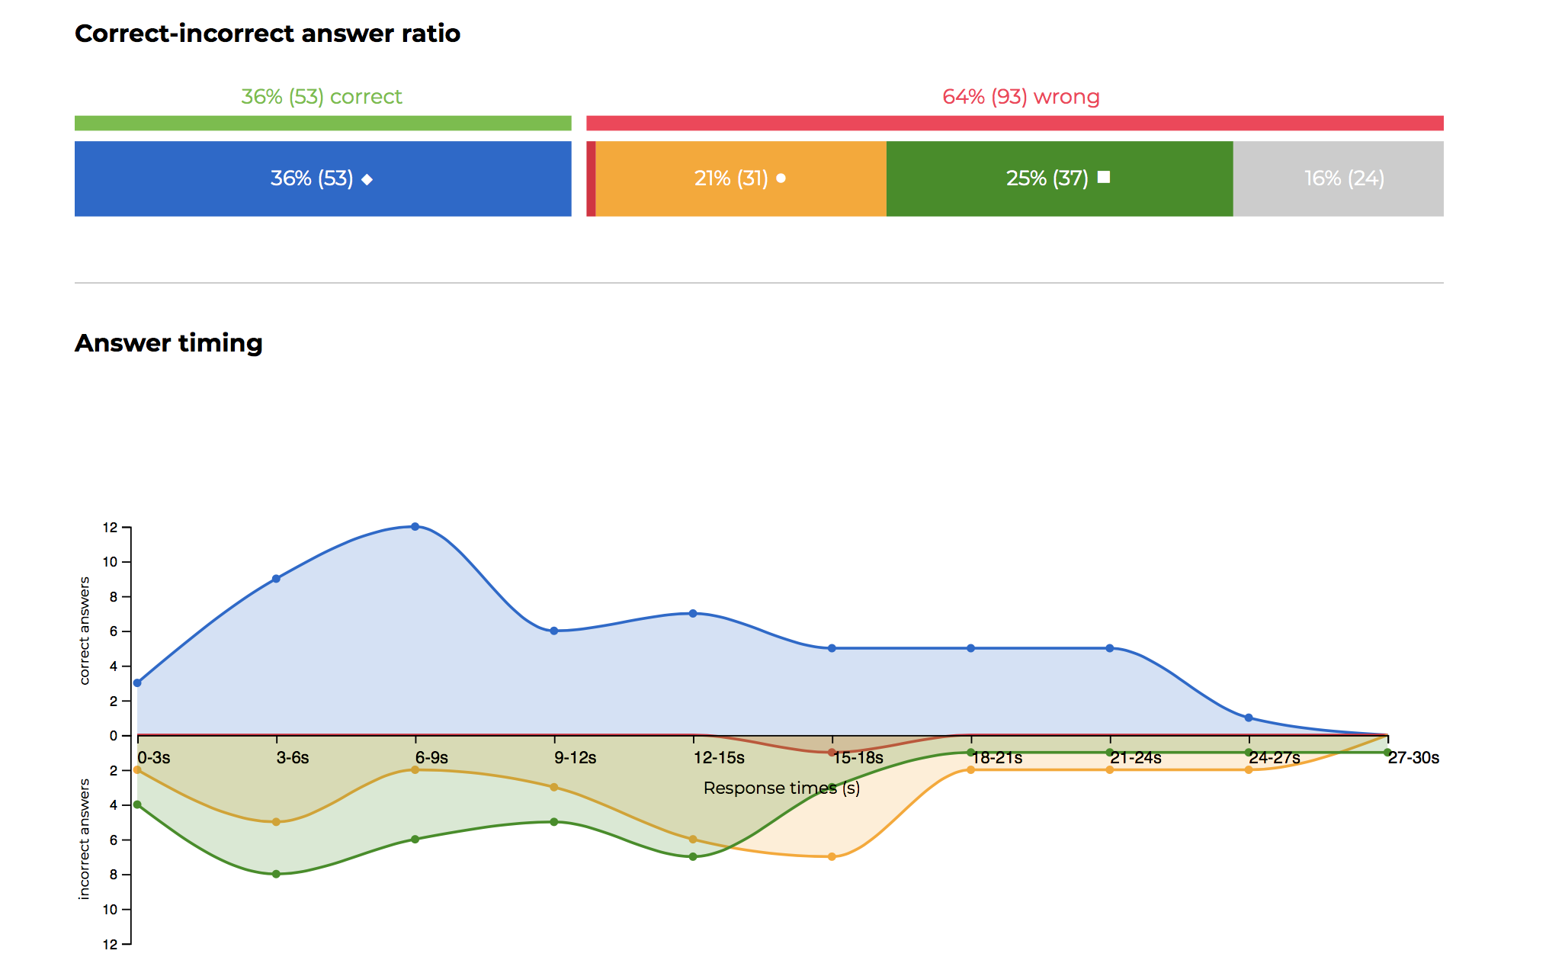This screenshot has height=973, width=1549.
Task: Click the green data point at 3-6s
Action: click(x=276, y=874)
